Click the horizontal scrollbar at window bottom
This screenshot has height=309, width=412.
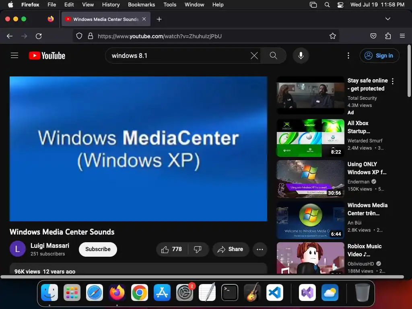point(202,277)
